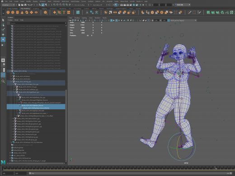Click the Save Scene icon
Viewport: 235px width, 176px height.
pyautogui.click(x=25, y=5)
